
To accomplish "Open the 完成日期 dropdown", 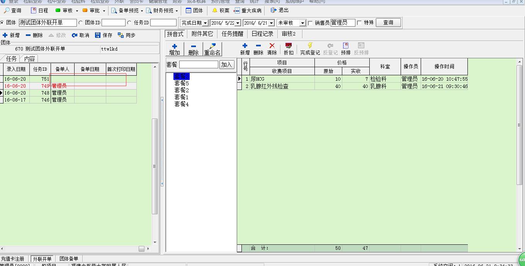I will coord(205,23).
